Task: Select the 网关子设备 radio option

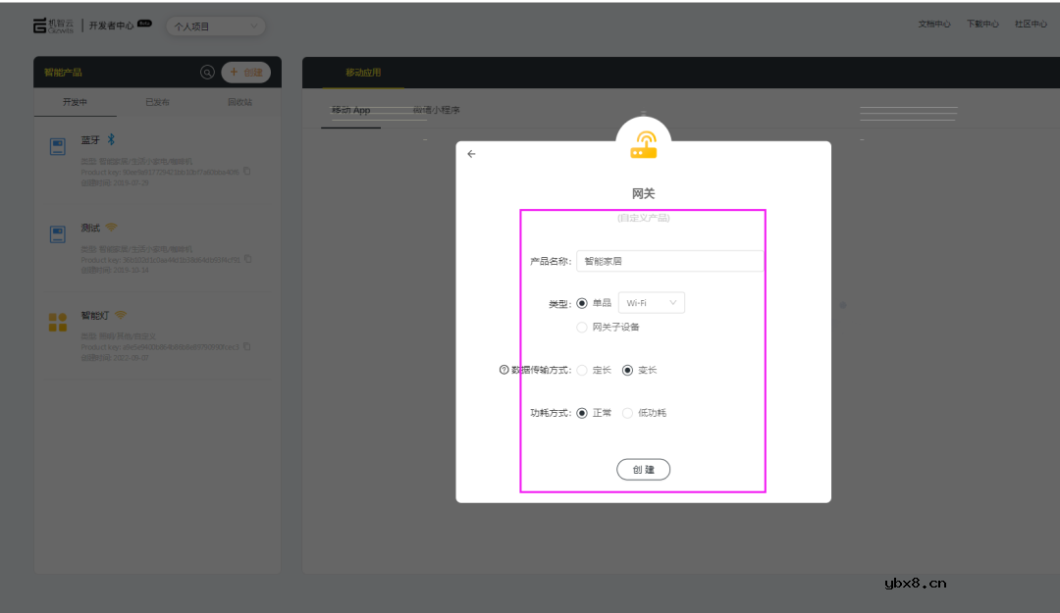Action: 581,327
